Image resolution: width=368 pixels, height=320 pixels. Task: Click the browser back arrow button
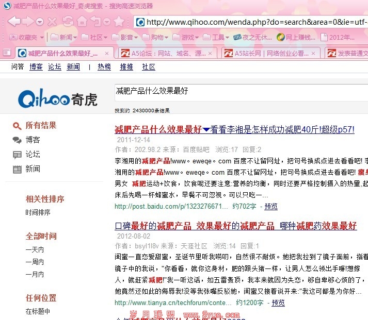(14, 21)
